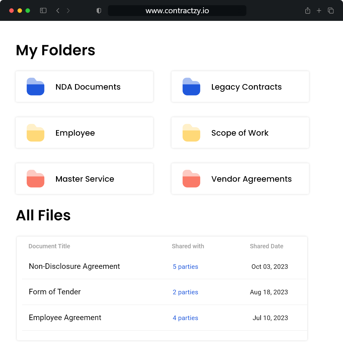Image resolution: width=343 pixels, height=356 pixels.
Task: Click 2 parties for Form of Tender
Action: (x=186, y=292)
